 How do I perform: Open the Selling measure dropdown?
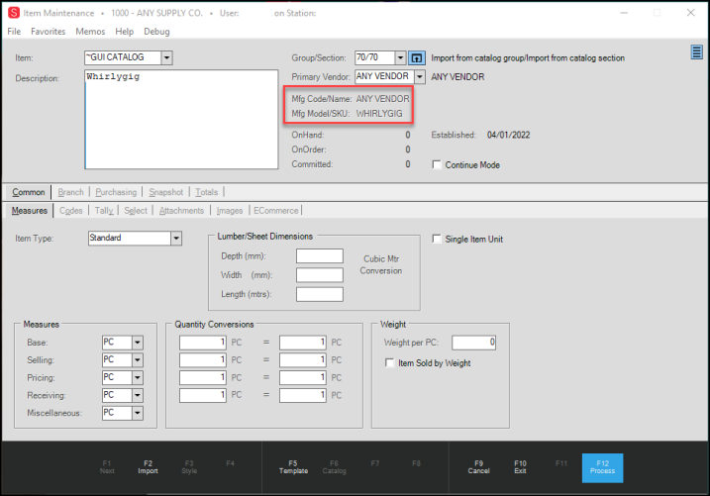[x=138, y=359]
